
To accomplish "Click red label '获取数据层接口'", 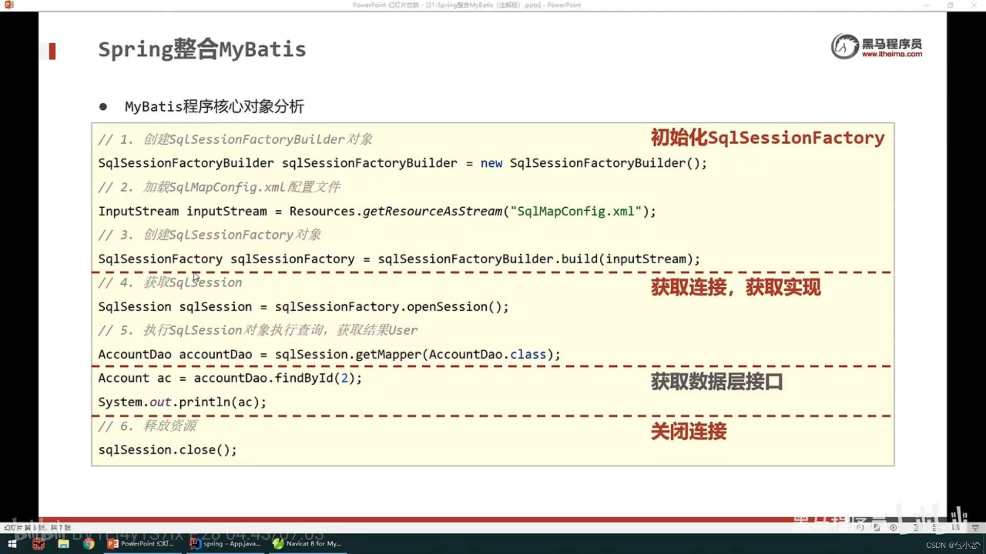I will [x=717, y=381].
